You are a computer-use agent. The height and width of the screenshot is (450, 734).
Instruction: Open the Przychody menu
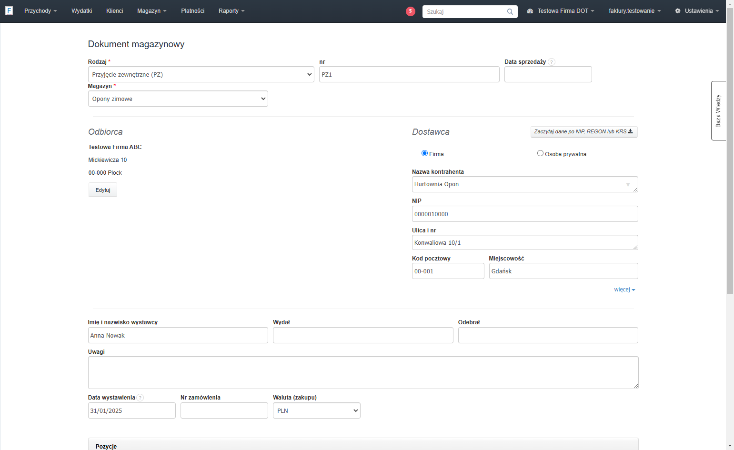pos(40,11)
